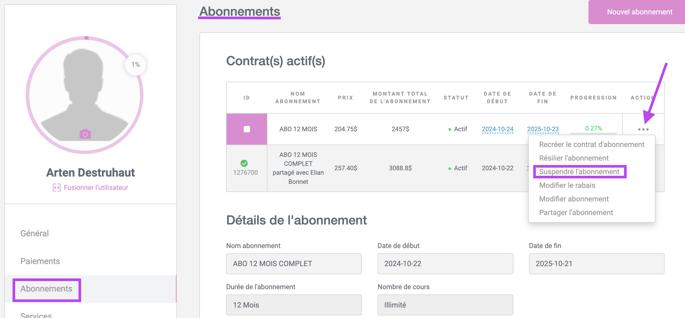This screenshot has height=318, width=685.
Task: Open the three-dots action menu
Action: click(643, 129)
